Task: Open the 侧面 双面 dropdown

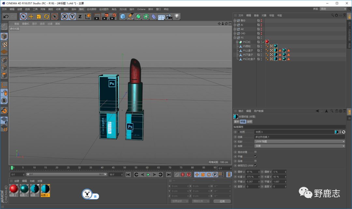Action: pos(300,146)
